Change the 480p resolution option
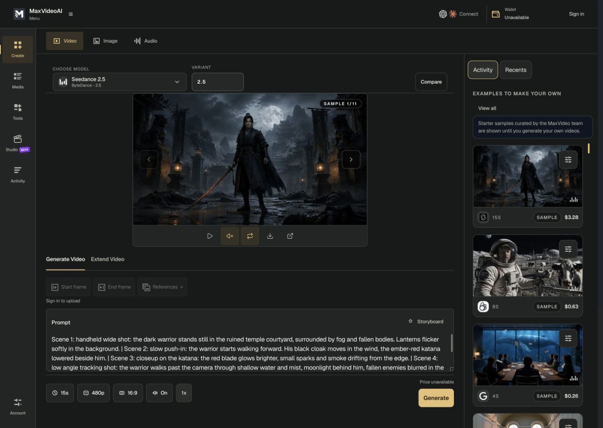This screenshot has width=603, height=428. click(93, 393)
